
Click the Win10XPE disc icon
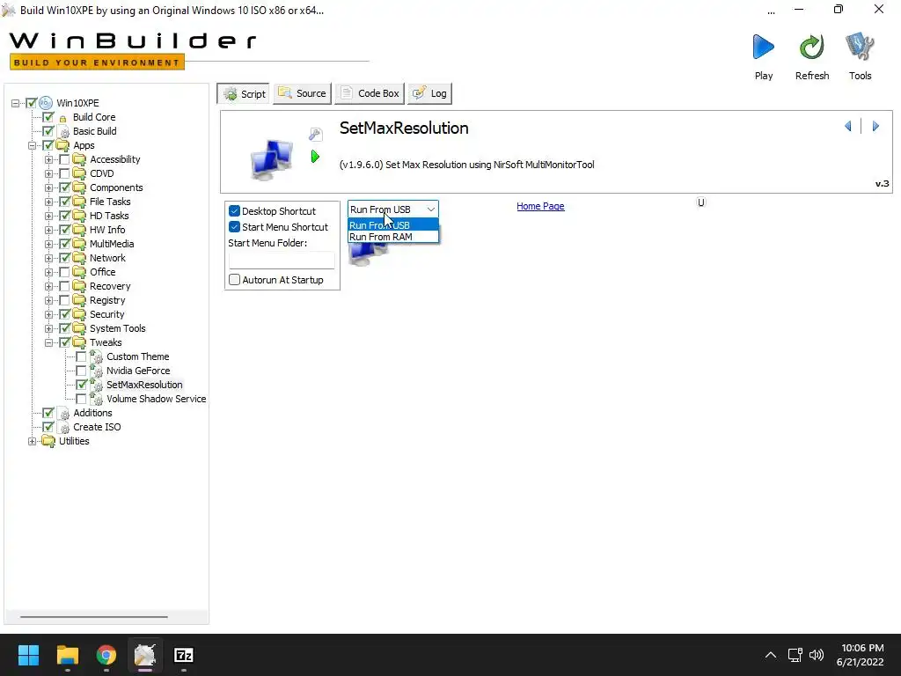pos(46,103)
